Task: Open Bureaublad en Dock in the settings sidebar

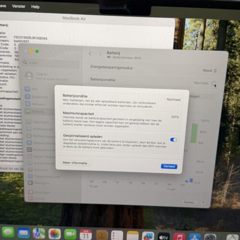Action: point(41,150)
